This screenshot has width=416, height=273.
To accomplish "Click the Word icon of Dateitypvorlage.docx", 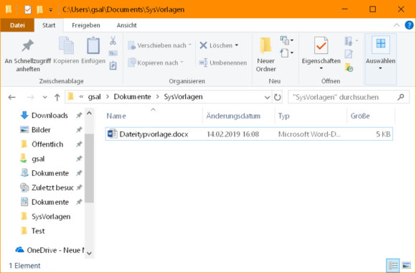I will tap(112, 134).
